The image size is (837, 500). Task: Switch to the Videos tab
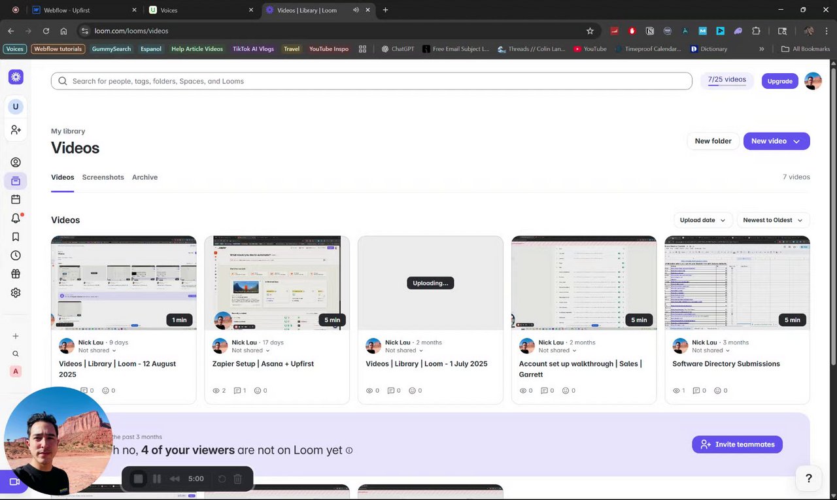(63, 177)
